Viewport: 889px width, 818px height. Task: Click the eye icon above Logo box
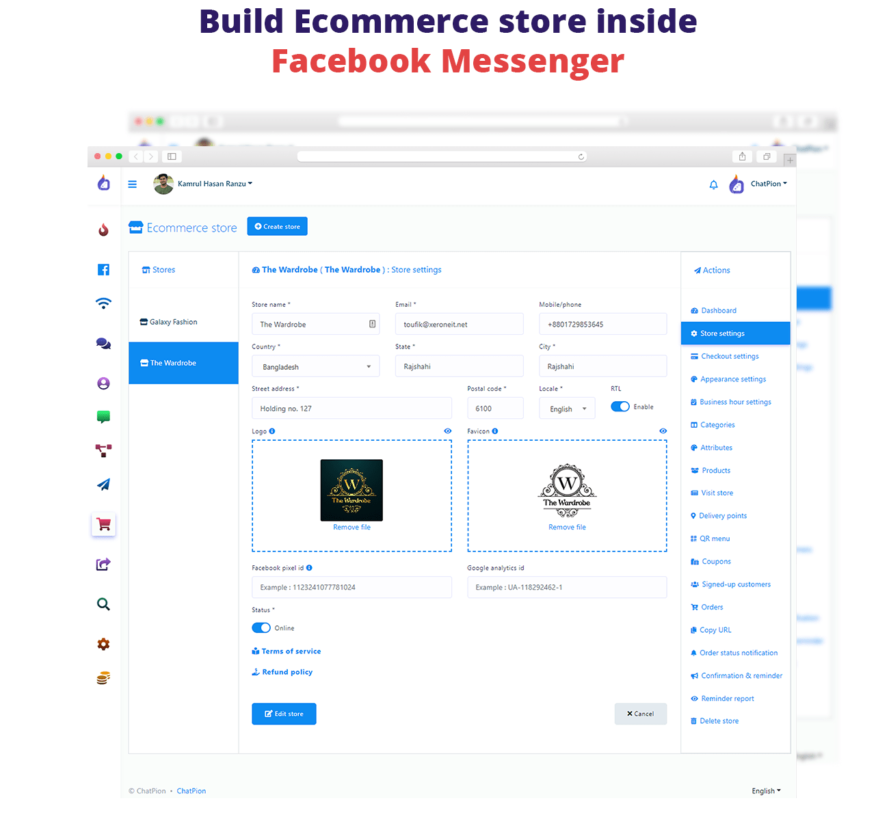[448, 431]
